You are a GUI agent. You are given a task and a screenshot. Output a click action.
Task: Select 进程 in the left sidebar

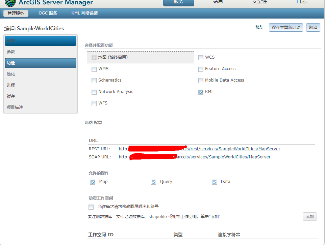41,85
